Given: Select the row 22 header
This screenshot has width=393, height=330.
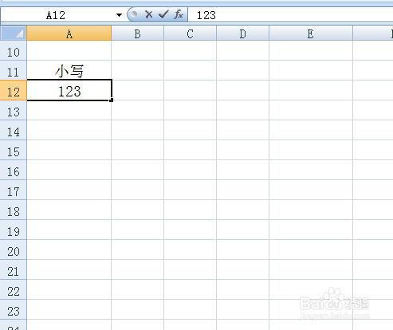Looking at the screenshot, I should [14, 289].
